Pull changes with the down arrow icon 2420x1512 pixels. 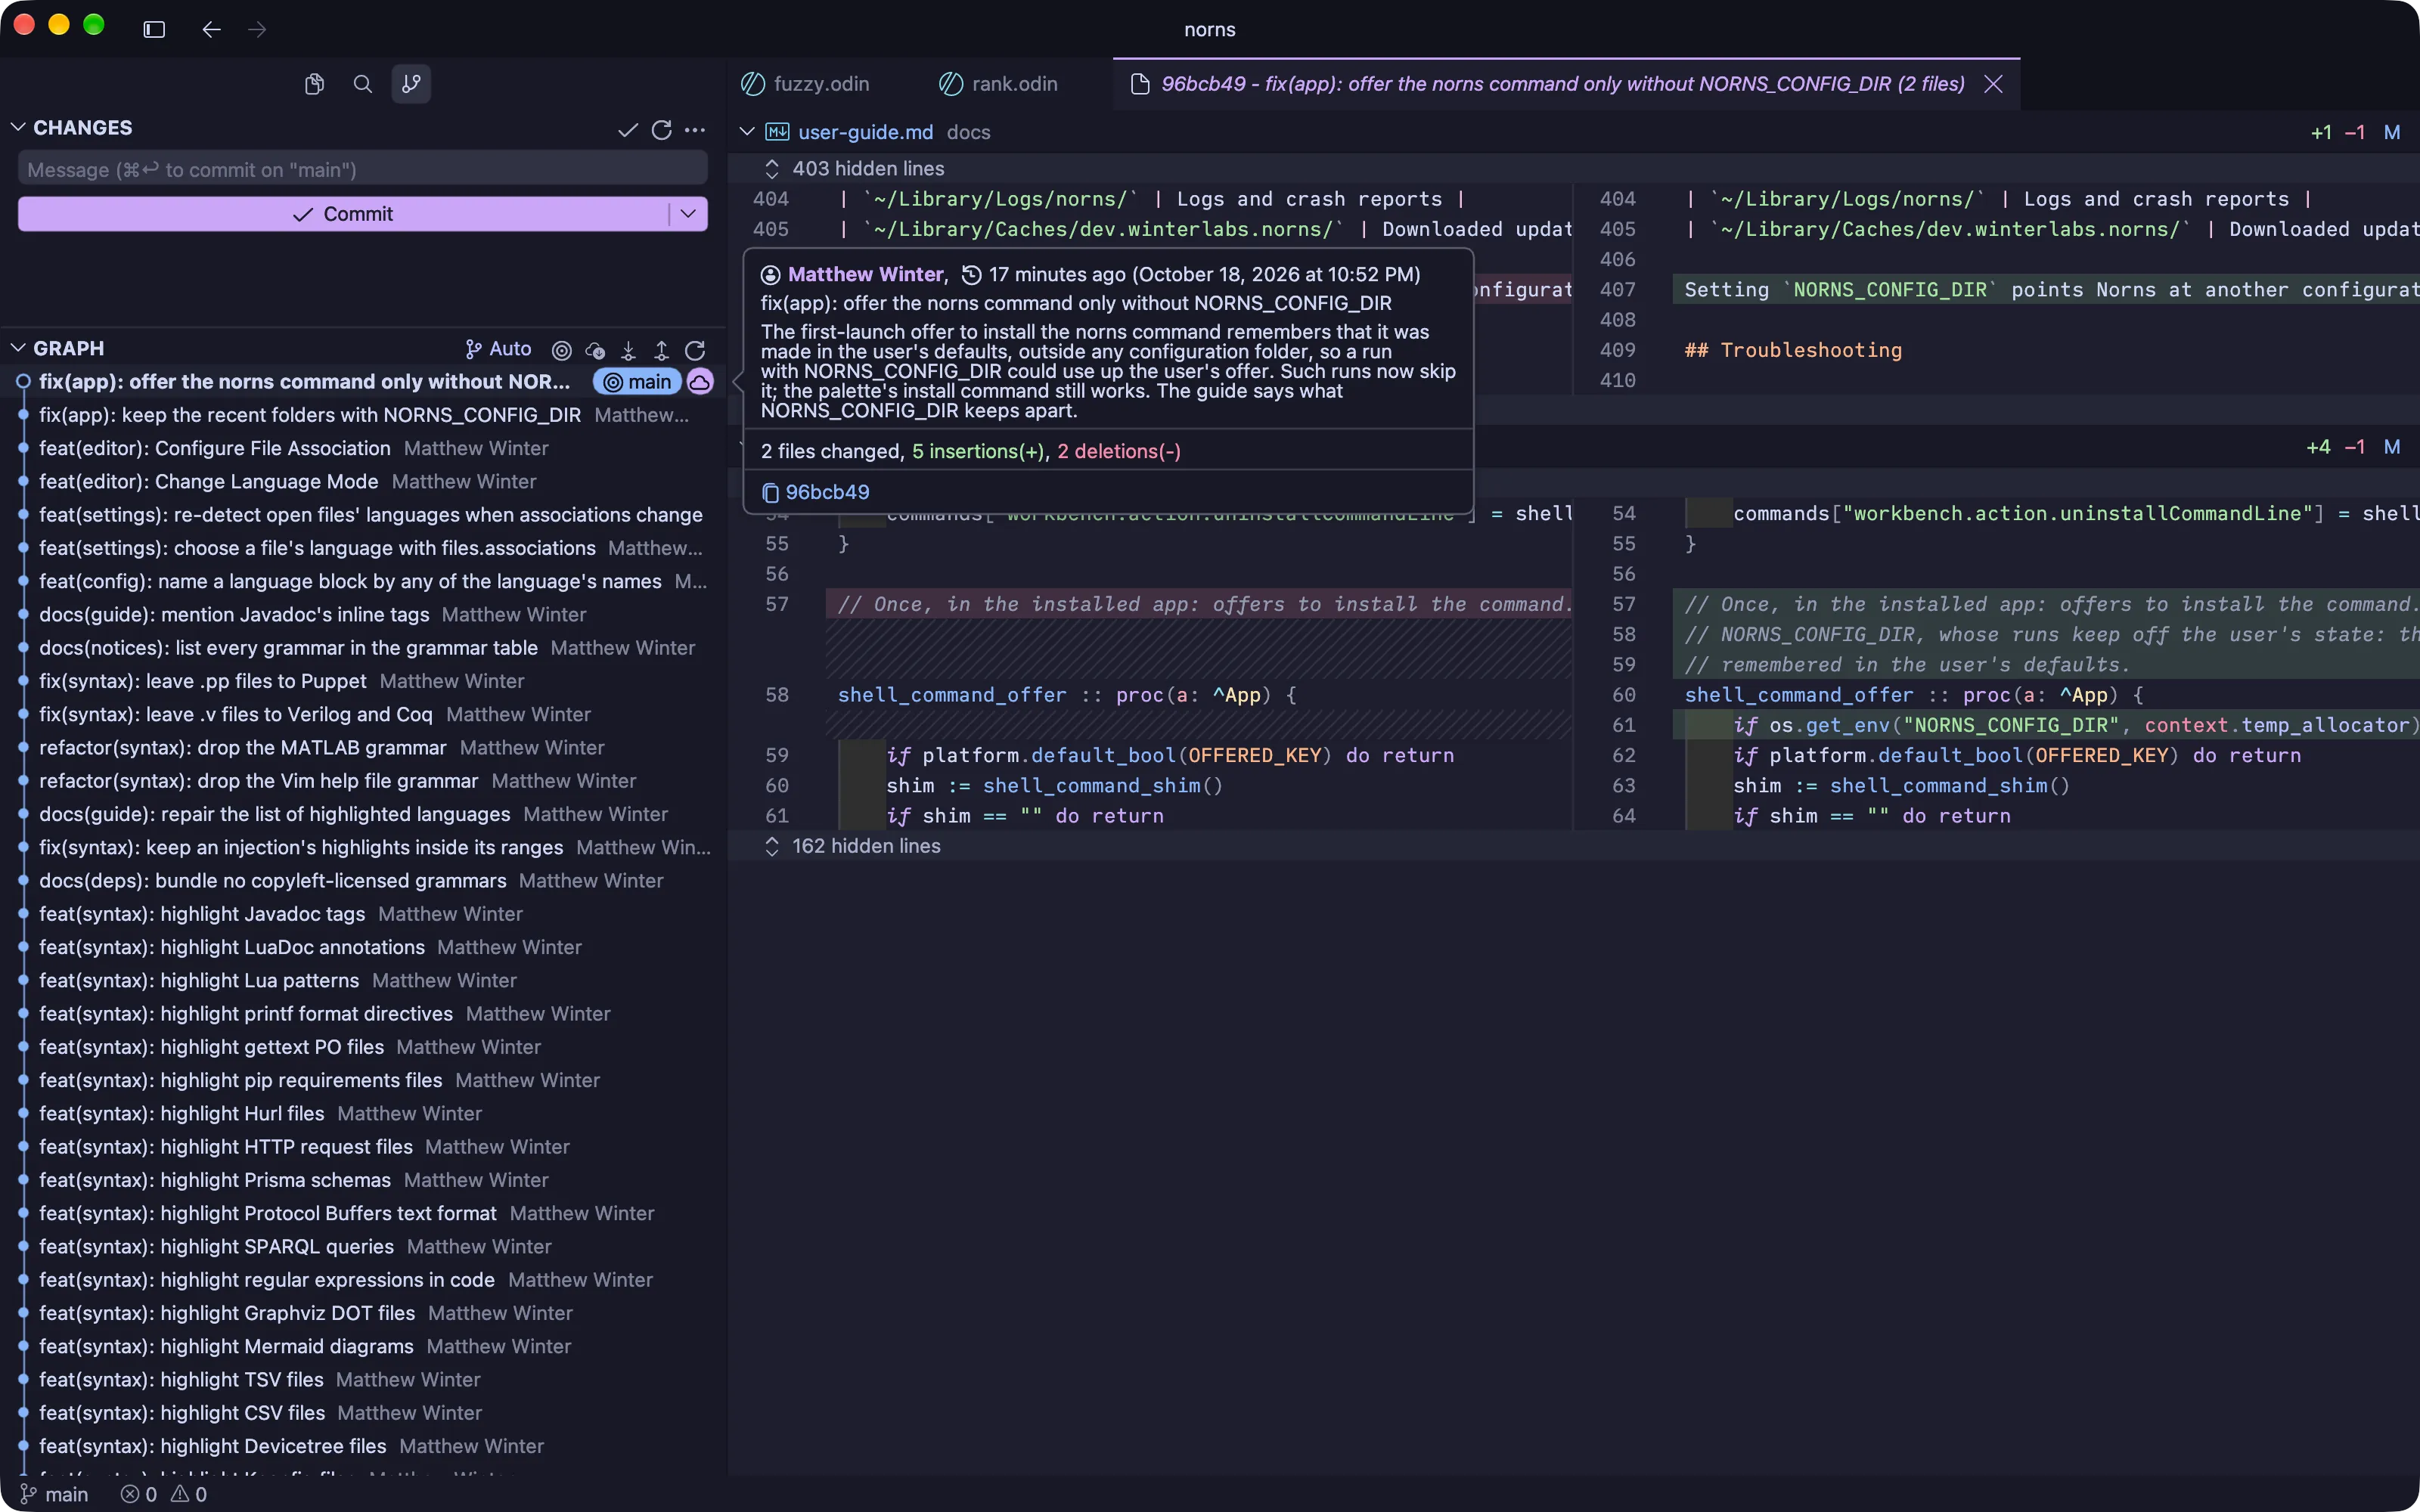[x=628, y=350]
